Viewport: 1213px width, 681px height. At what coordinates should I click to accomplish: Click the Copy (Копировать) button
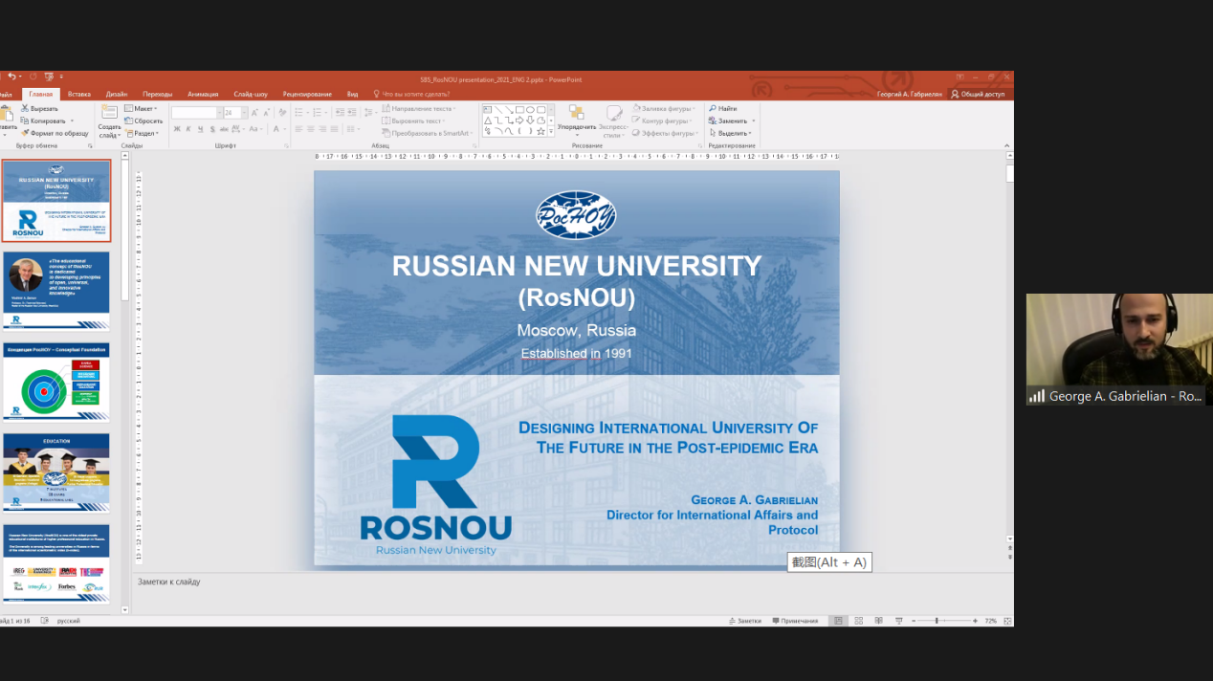pyautogui.click(x=47, y=121)
